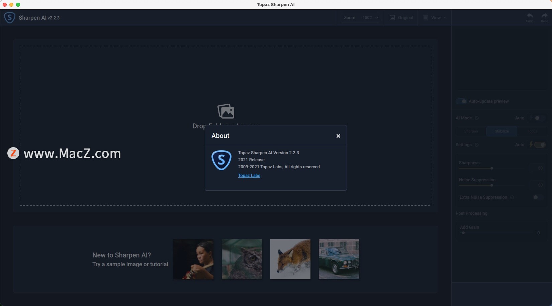
Task: Click the Original picture icon
Action: pos(392,18)
